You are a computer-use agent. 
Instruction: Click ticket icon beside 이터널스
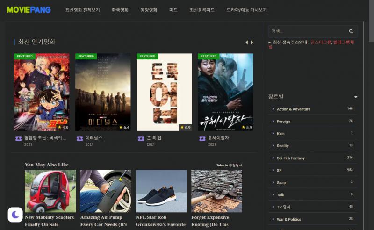(79, 138)
